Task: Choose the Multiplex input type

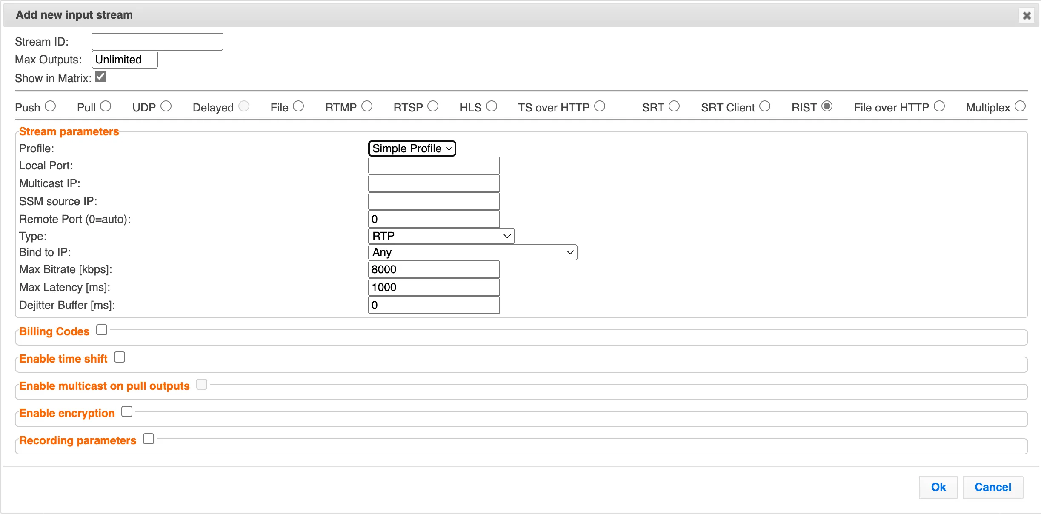Action: click(1020, 106)
